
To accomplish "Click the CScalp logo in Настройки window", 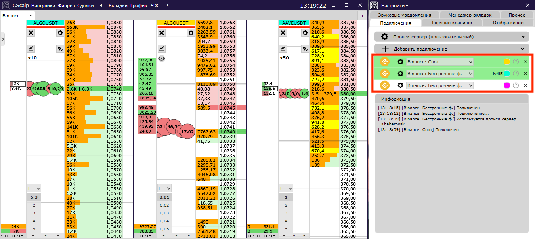I will click(x=374, y=6).
